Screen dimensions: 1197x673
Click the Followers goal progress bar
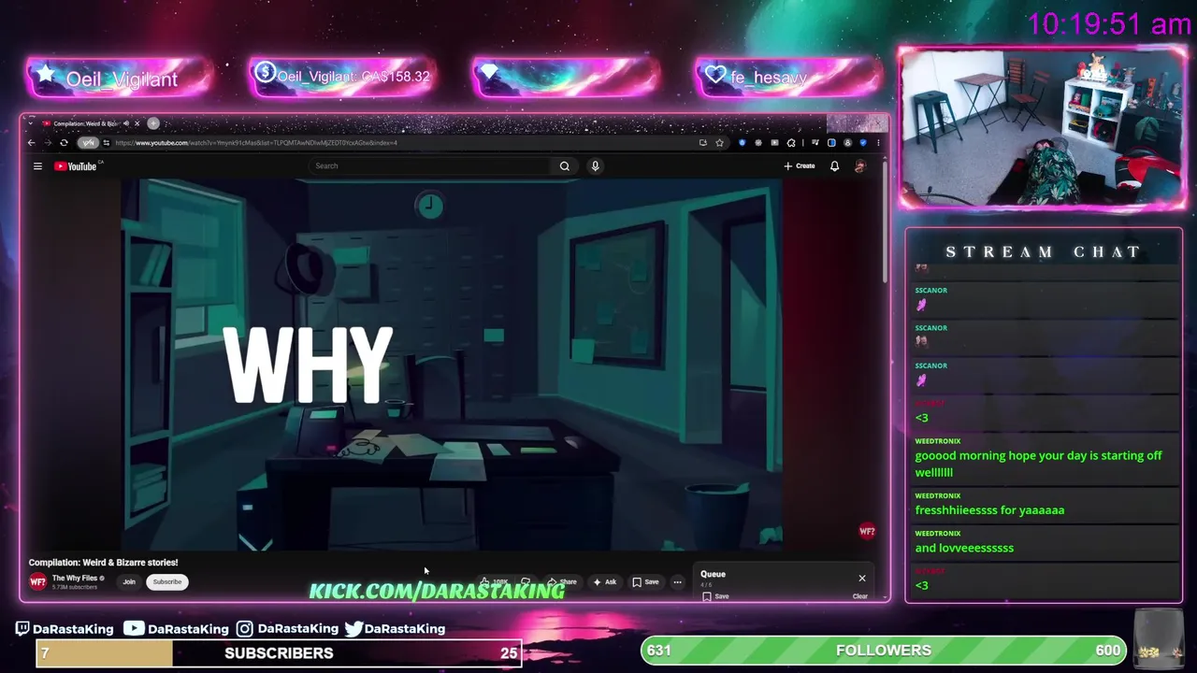click(x=884, y=650)
